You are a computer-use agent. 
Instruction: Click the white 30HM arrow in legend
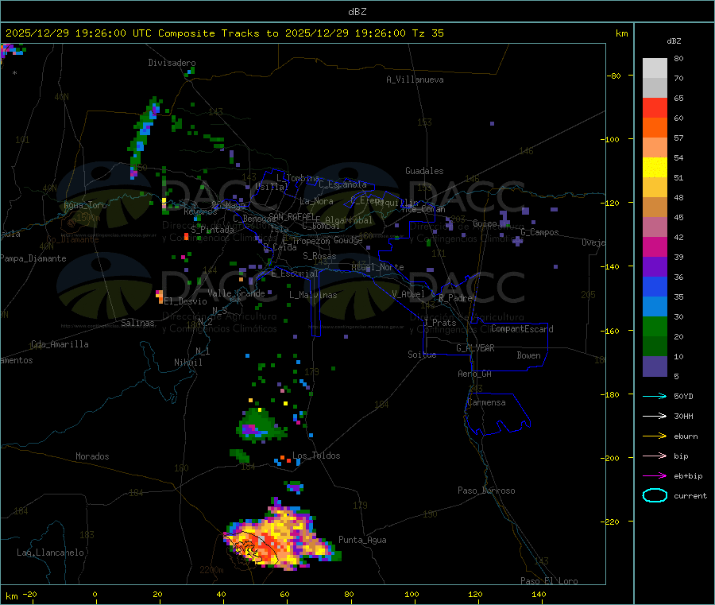[655, 416]
